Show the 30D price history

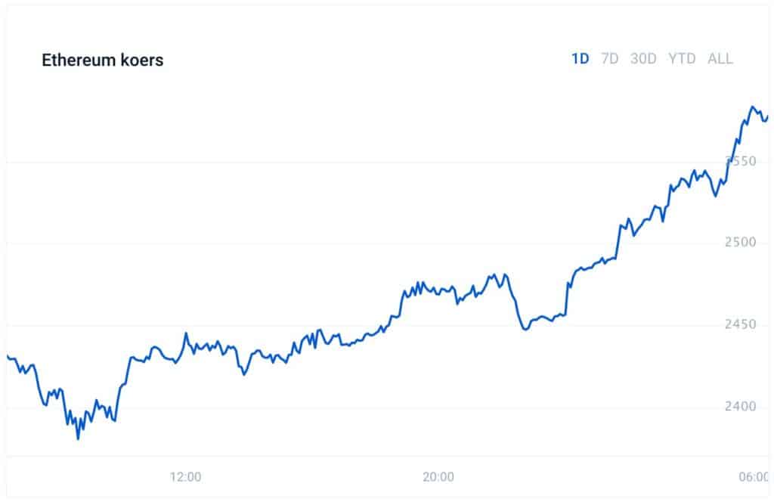(643, 59)
